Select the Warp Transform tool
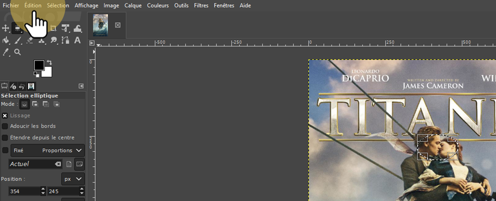496x201 pixels. pyautogui.click(x=78, y=28)
